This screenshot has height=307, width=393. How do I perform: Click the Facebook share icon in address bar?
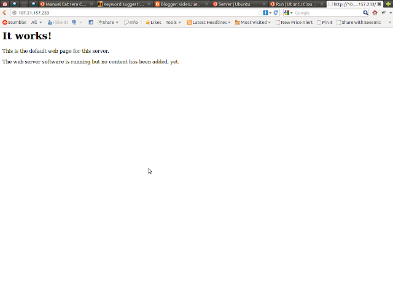(x=265, y=12)
